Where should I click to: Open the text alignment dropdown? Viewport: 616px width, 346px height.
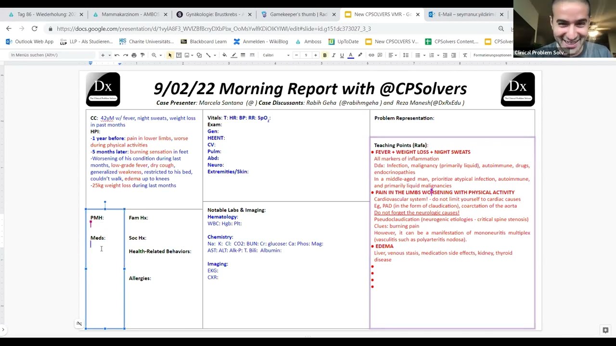pos(393,55)
